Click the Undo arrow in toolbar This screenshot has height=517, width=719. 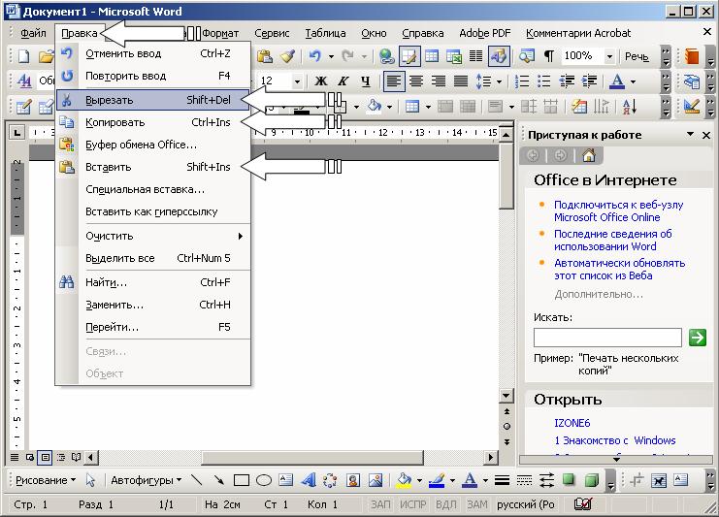[314, 56]
